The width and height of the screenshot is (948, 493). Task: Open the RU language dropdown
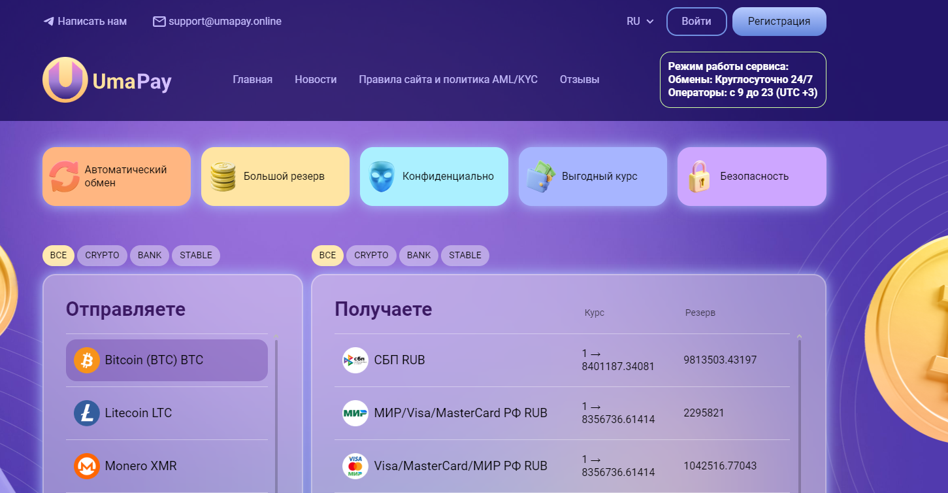click(640, 22)
